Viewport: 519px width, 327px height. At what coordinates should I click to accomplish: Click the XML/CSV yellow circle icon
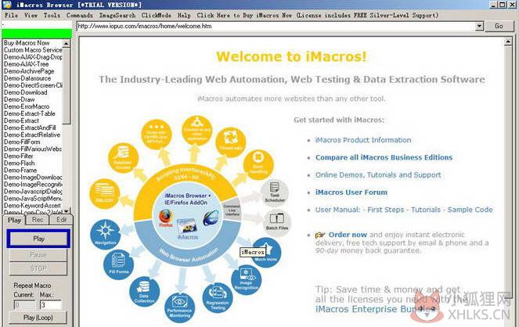104,194
